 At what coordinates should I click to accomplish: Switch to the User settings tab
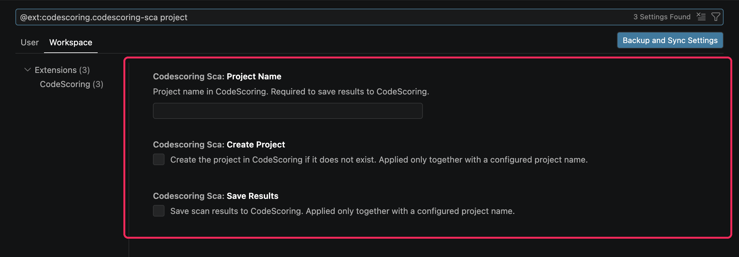pyautogui.click(x=30, y=42)
